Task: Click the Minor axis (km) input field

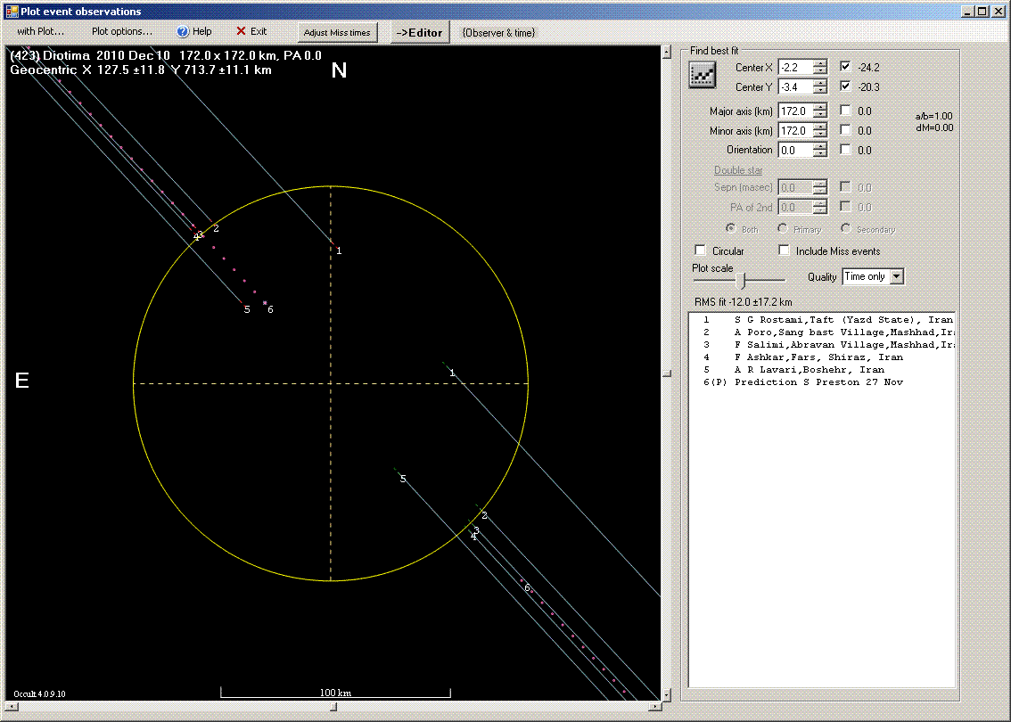Action: pos(795,131)
